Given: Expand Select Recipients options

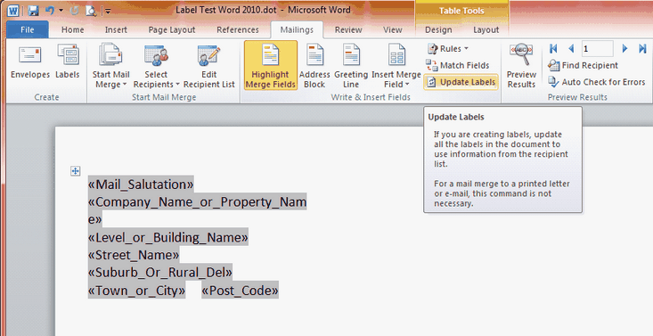Looking at the screenshot, I should pos(156,66).
